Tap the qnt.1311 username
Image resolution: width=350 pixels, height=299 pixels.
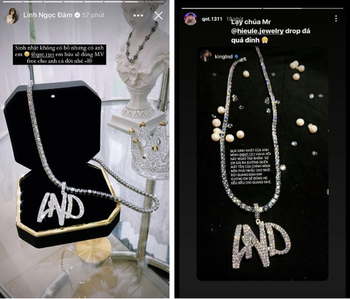pos(212,19)
